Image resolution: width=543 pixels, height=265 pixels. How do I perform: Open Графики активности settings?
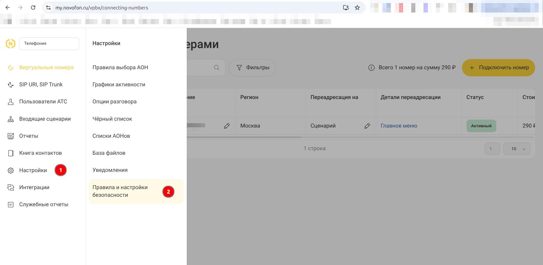[x=119, y=85]
